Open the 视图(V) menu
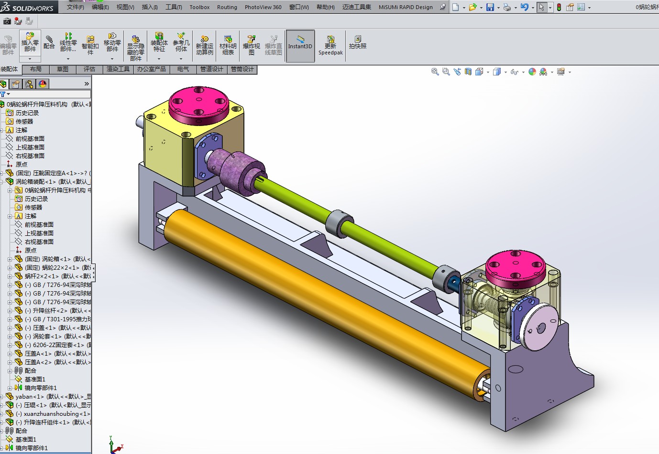The width and height of the screenshot is (659, 454). pos(125,7)
